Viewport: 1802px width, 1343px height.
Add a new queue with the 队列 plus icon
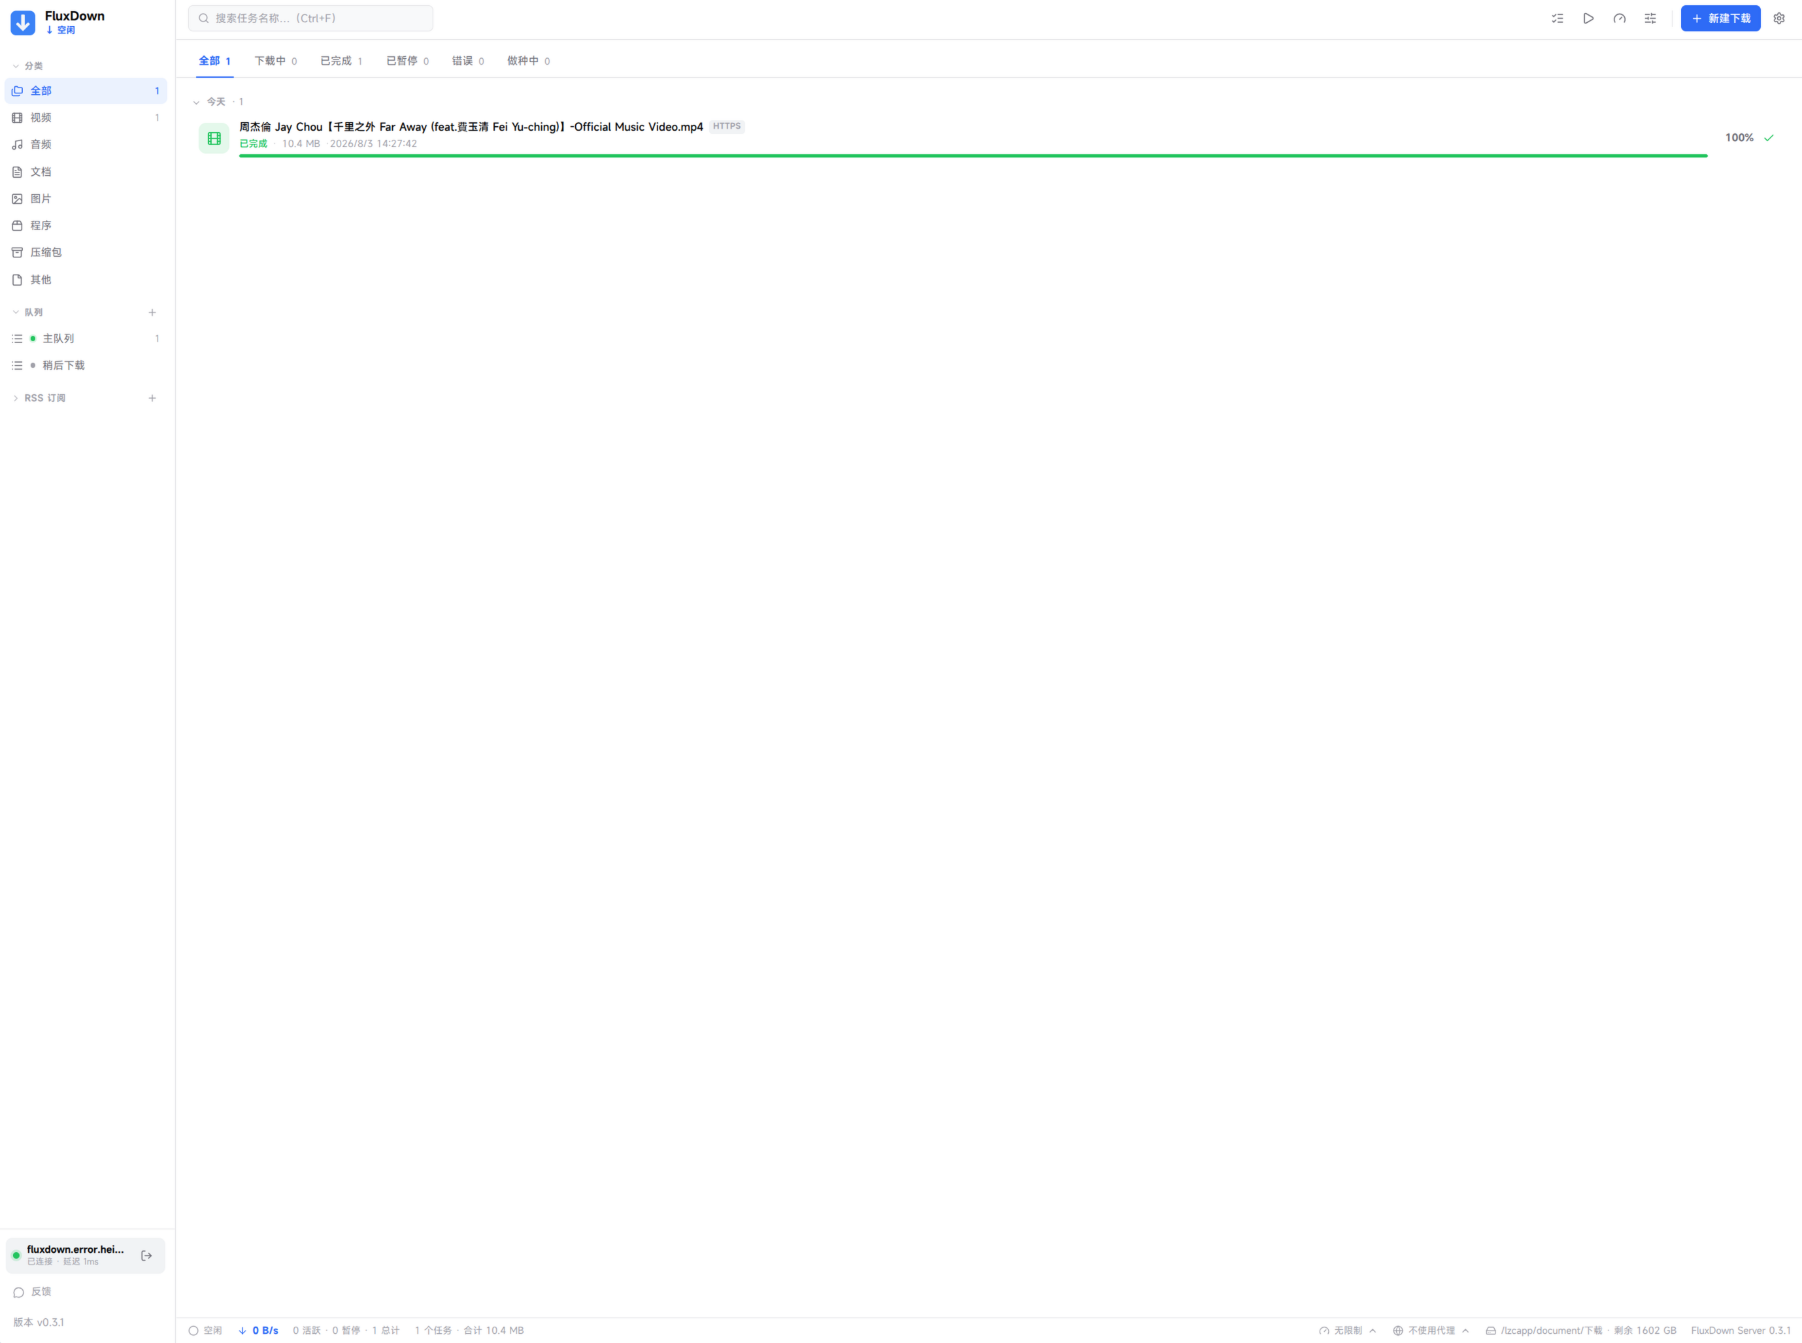[x=152, y=312]
